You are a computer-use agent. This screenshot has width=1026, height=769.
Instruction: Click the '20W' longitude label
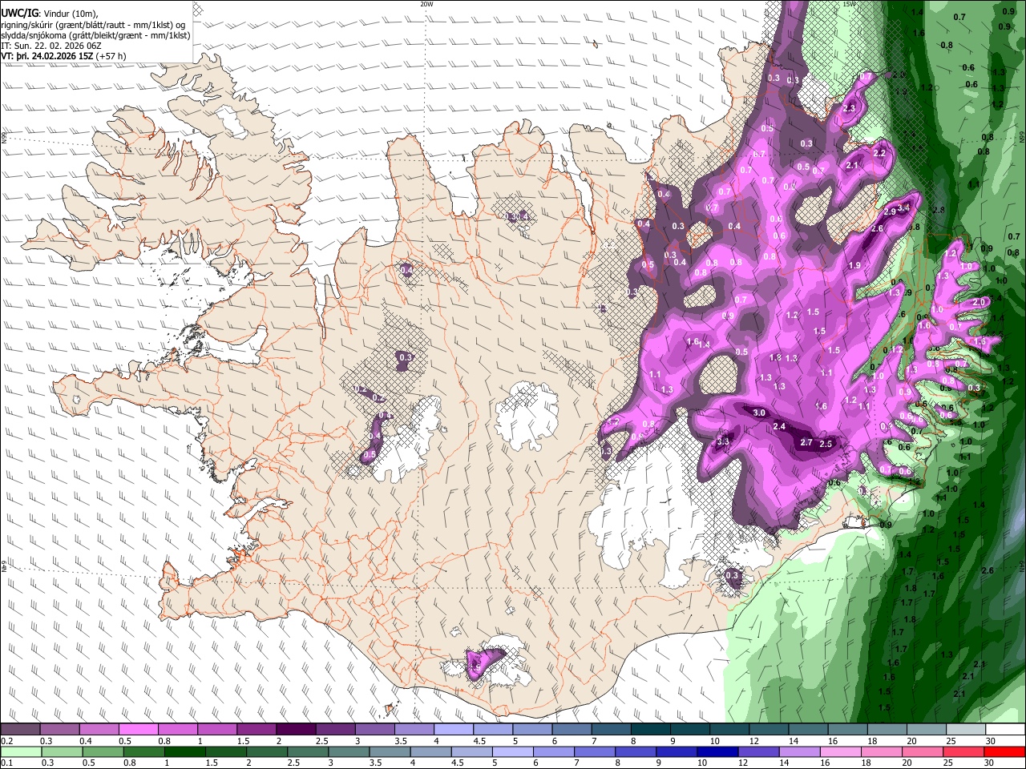click(x=426, y=4)
